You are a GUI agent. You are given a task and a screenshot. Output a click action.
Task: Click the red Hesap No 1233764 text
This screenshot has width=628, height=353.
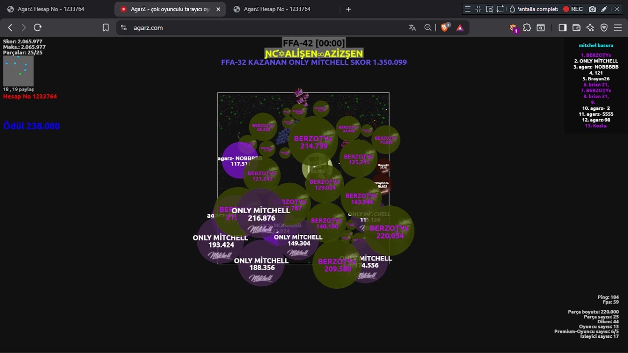pyautogui.click(x=30, y=97)
